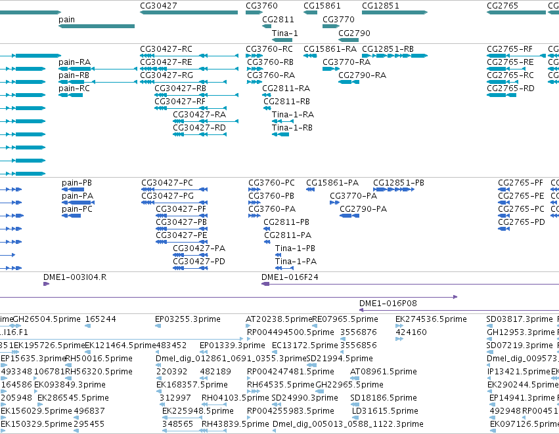This screenshot has width=559, height=434.
Task: Click the RP004494500.5prime EST label
Action: [x=290, y=332]
